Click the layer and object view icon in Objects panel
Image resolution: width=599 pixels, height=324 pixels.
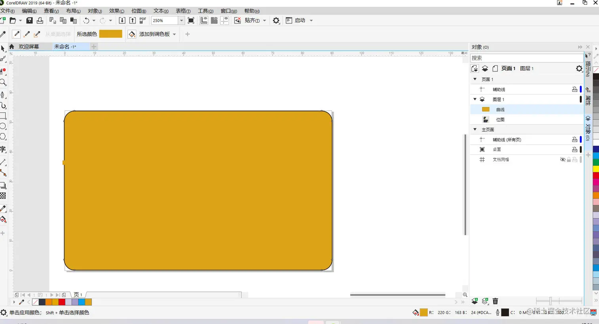coord(485,69)
